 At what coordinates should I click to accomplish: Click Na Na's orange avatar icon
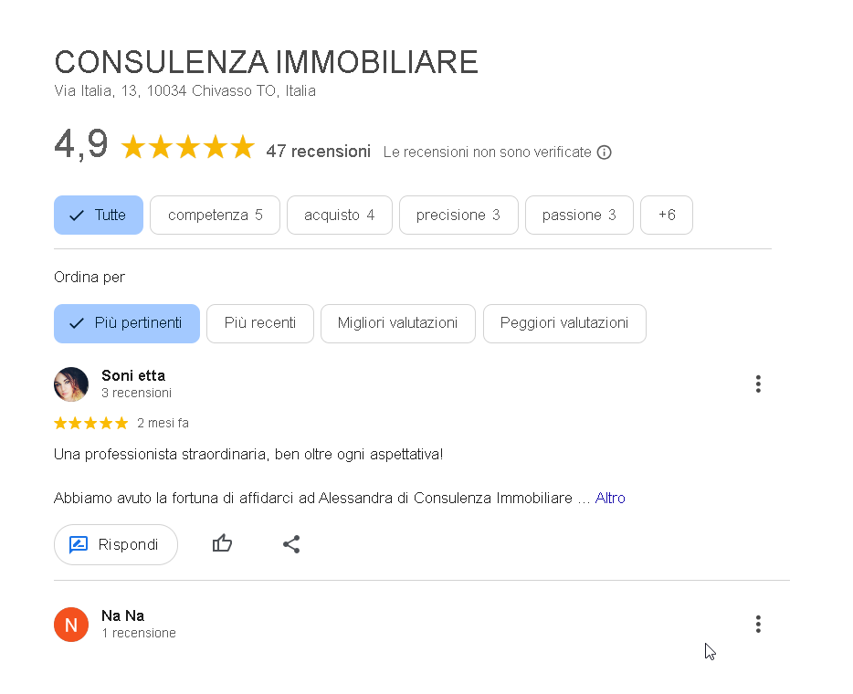(x=71, y=625)
